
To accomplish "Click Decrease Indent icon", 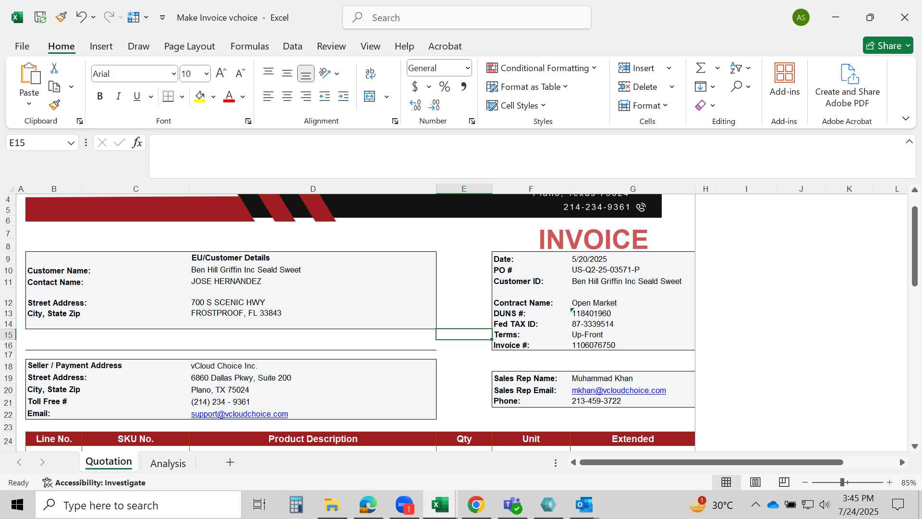I will (x=325, y=97).
